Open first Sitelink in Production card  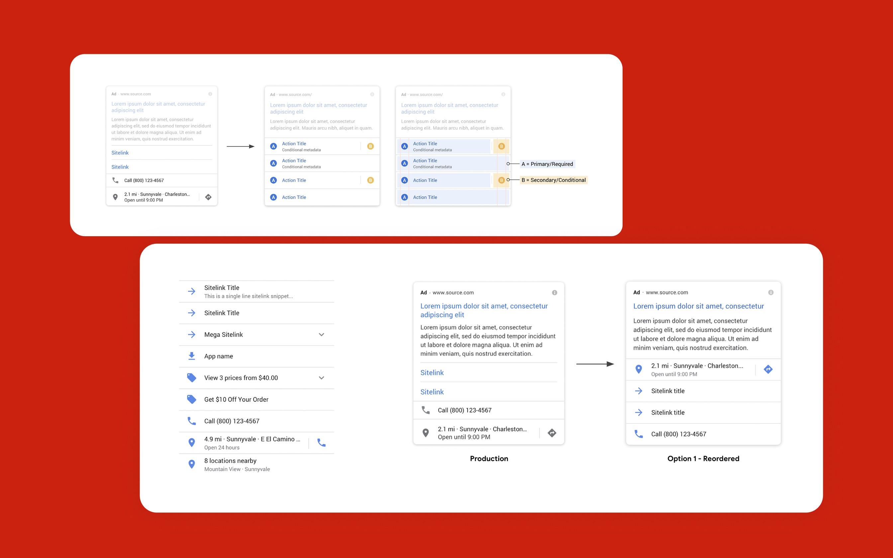(x=432, y=372)
